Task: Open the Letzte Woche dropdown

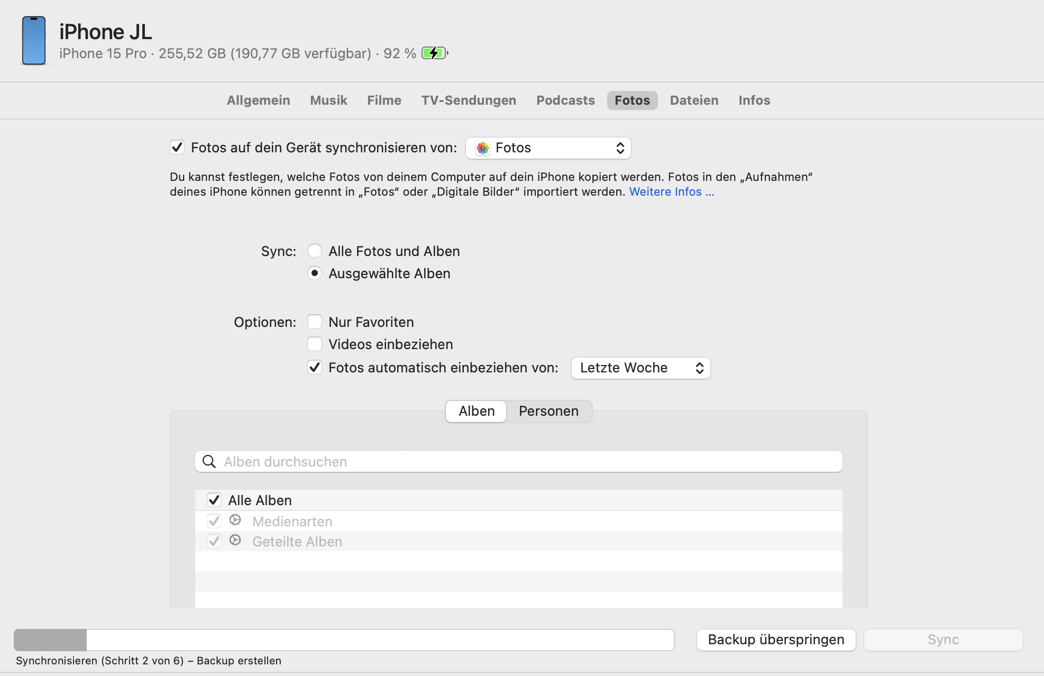Action: 640,368
